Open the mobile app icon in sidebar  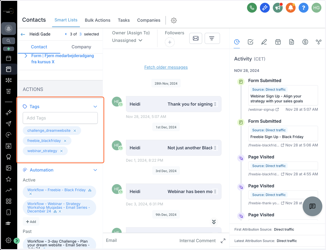click(x=9, y=212)
